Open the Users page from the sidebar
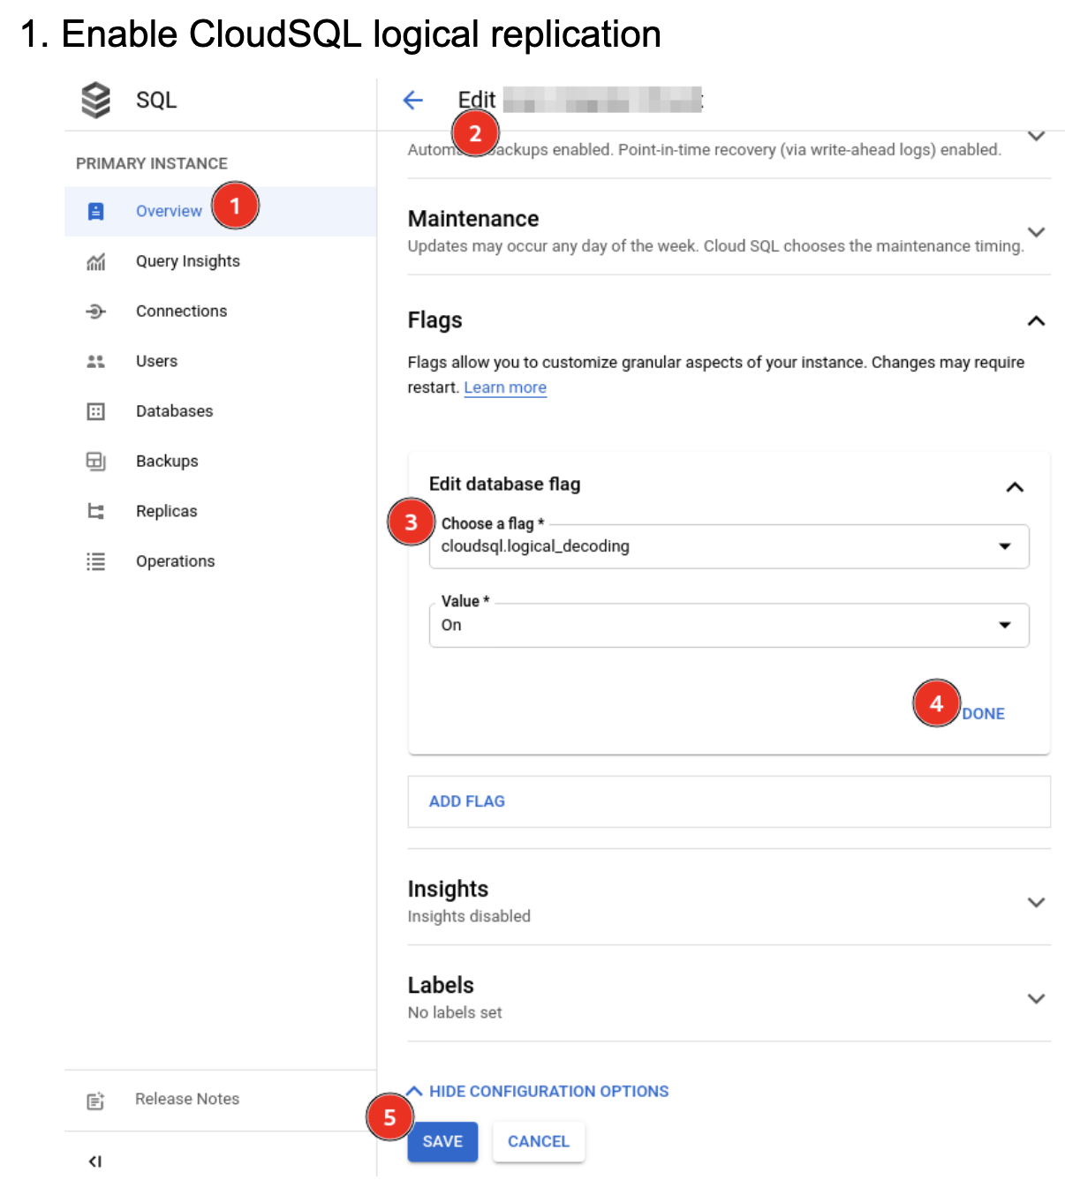Viewport: 1065px width, 1195px height. [x=156, y=360]
